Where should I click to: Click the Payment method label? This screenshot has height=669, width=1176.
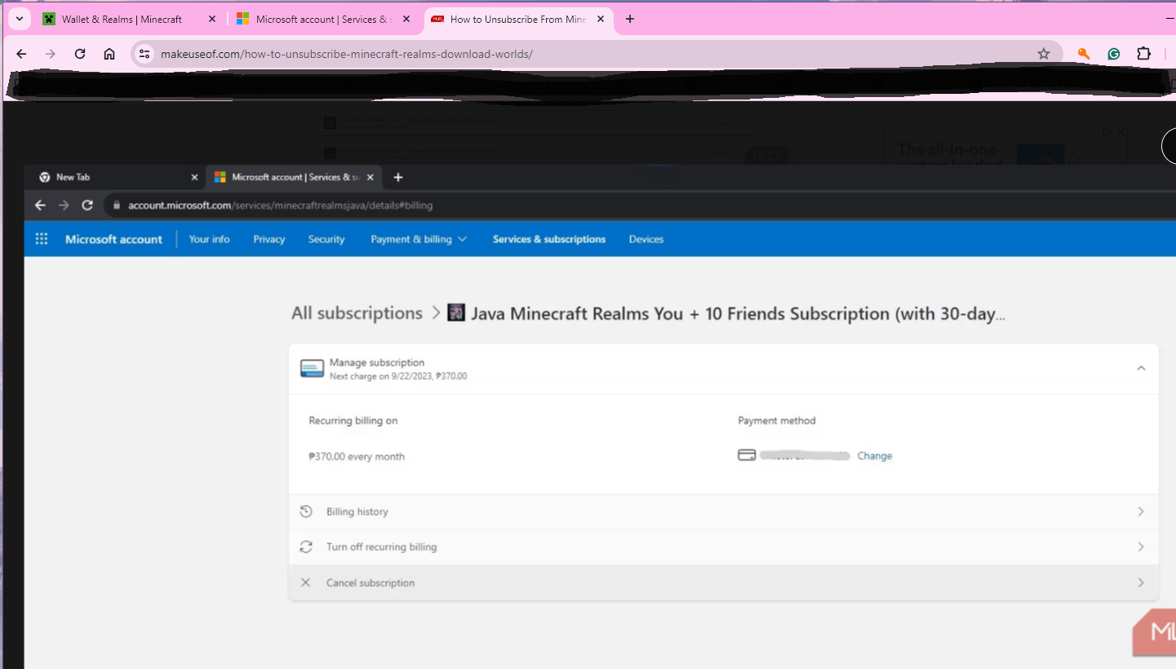pos(777,421)
